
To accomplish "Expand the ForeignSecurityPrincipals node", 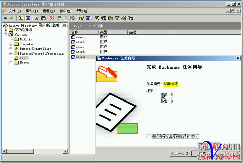I will [x=11, y=53].
